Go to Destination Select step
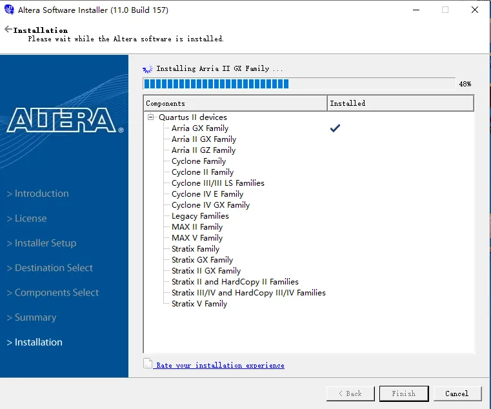The width and height of the screenshot is (491, 409). click(50, 268)
